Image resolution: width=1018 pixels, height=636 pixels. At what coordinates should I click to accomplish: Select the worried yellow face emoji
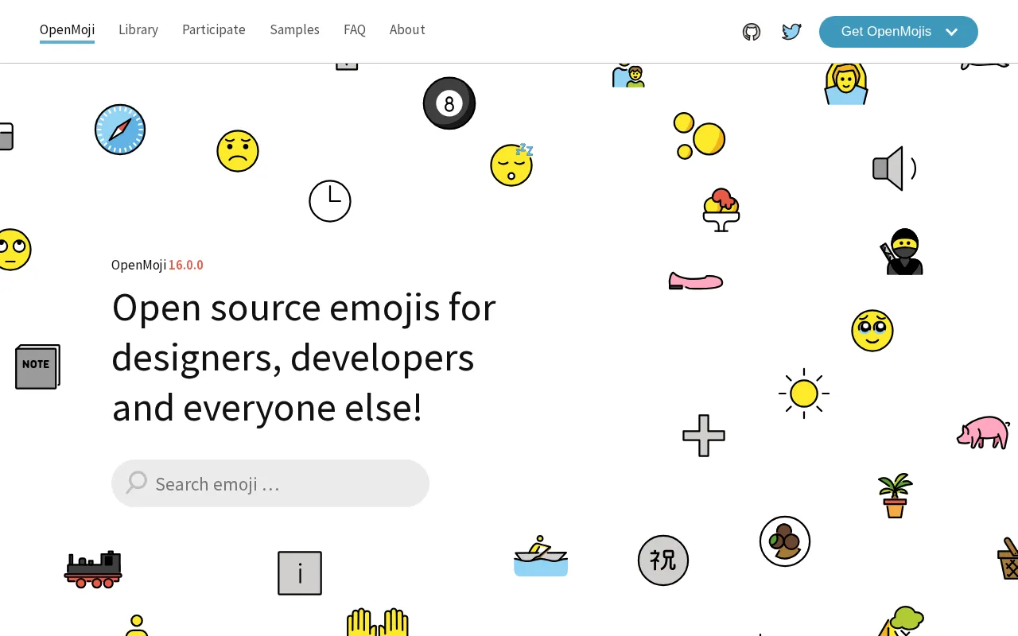pyautogui.click(x=238, y=151)
